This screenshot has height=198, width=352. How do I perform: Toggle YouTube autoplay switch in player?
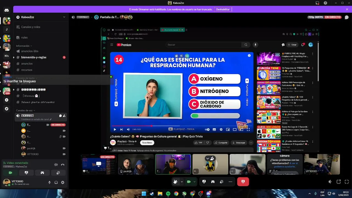pyautogui.click(x=207, y=130)
